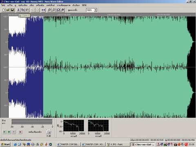Image resolution: width=196 pixels, height=147 pixels.
Task: Click the timeline ruler at the 00:02:00 marker
Action: pos(114,15)
